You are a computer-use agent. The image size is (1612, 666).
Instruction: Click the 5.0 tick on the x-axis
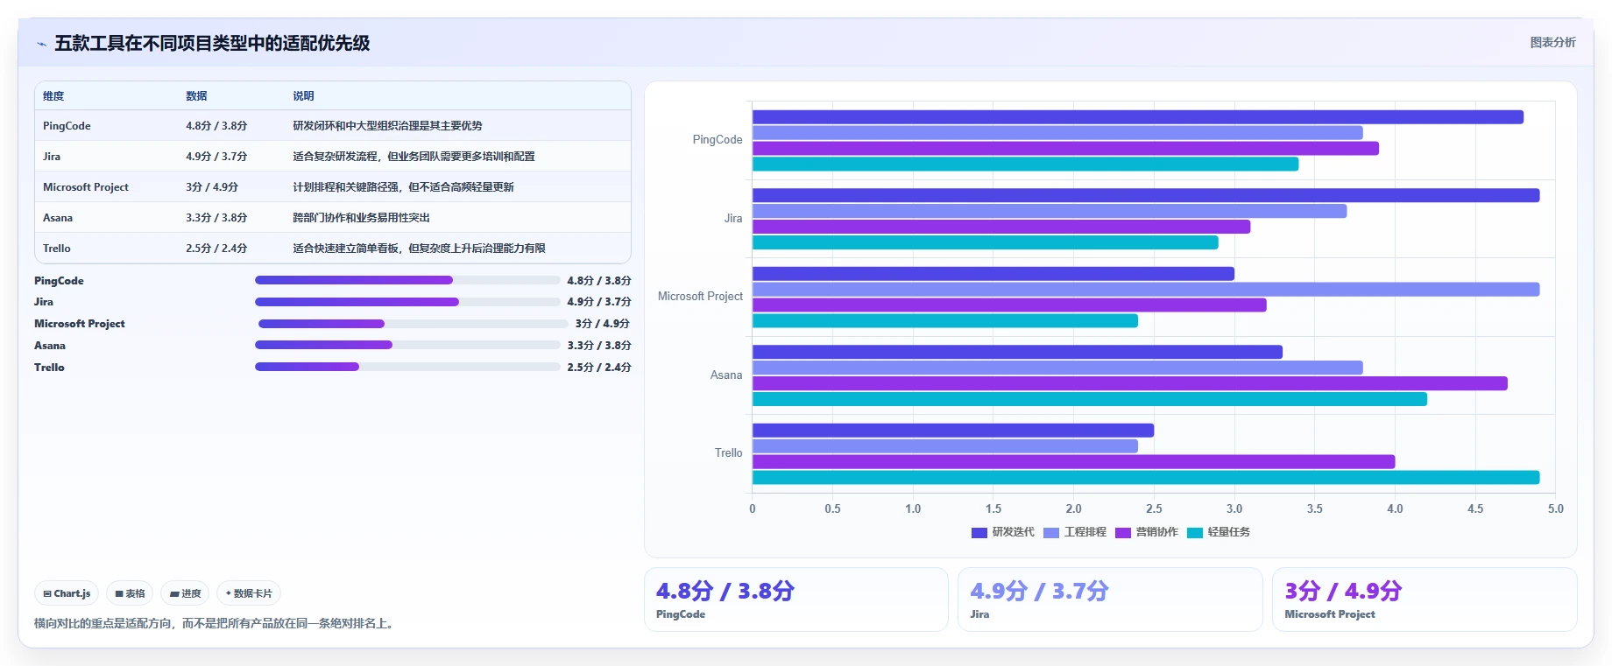pos(1556,508)
